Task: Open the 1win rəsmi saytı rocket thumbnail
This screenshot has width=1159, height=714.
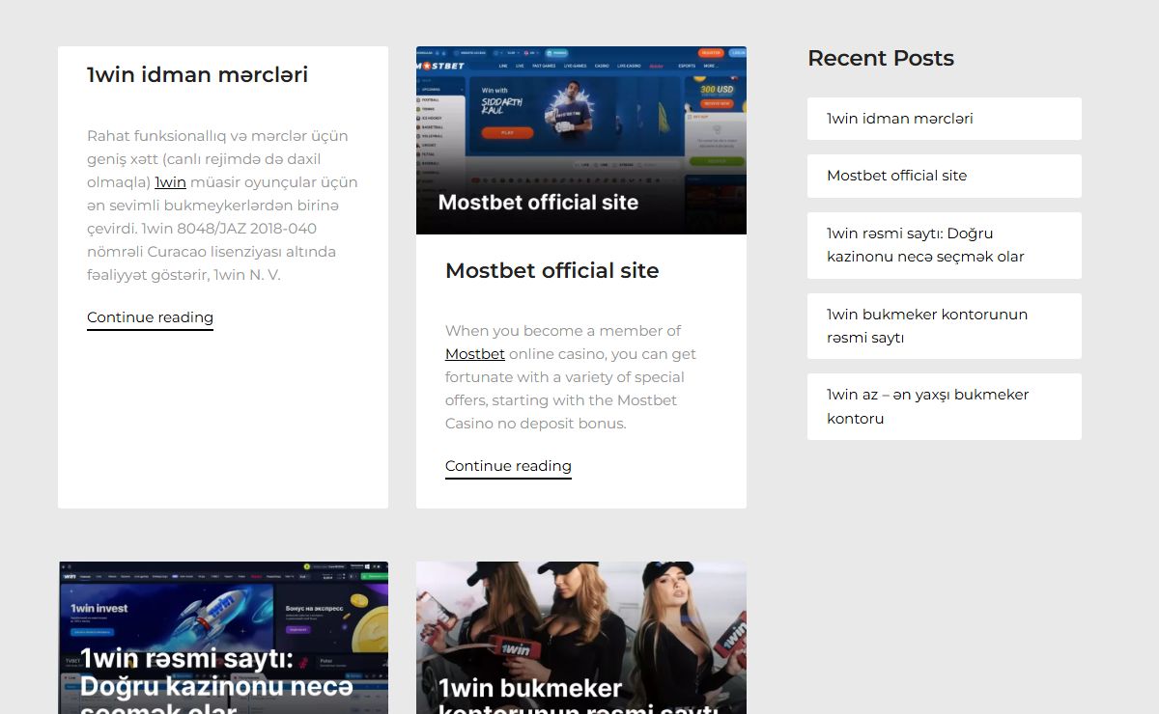Action: point(223,638)
